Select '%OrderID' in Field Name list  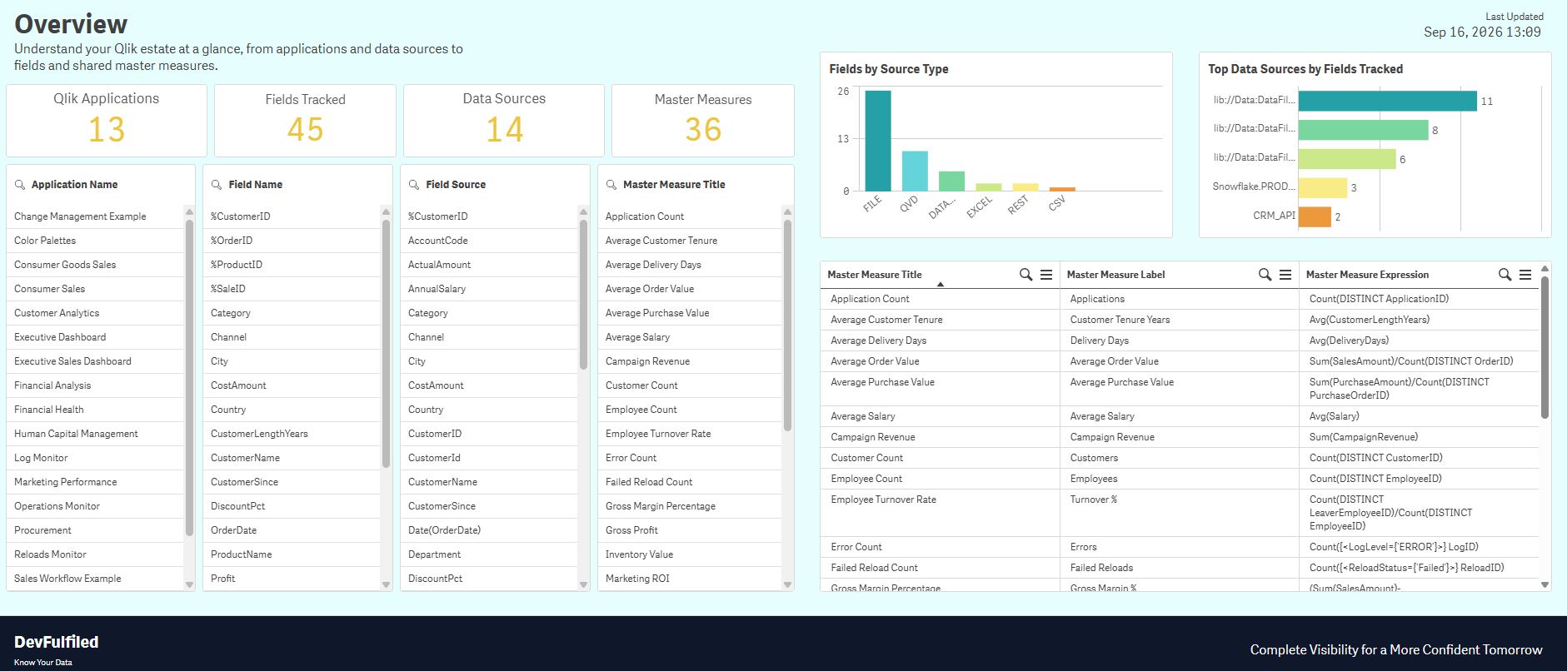pos(292,241)
